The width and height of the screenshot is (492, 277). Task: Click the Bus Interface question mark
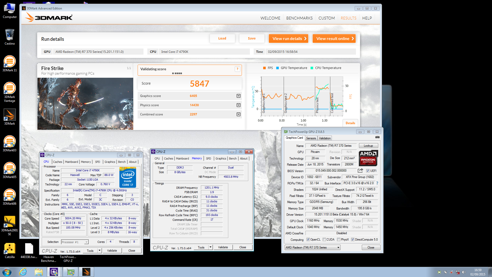[x=377, y=183]
